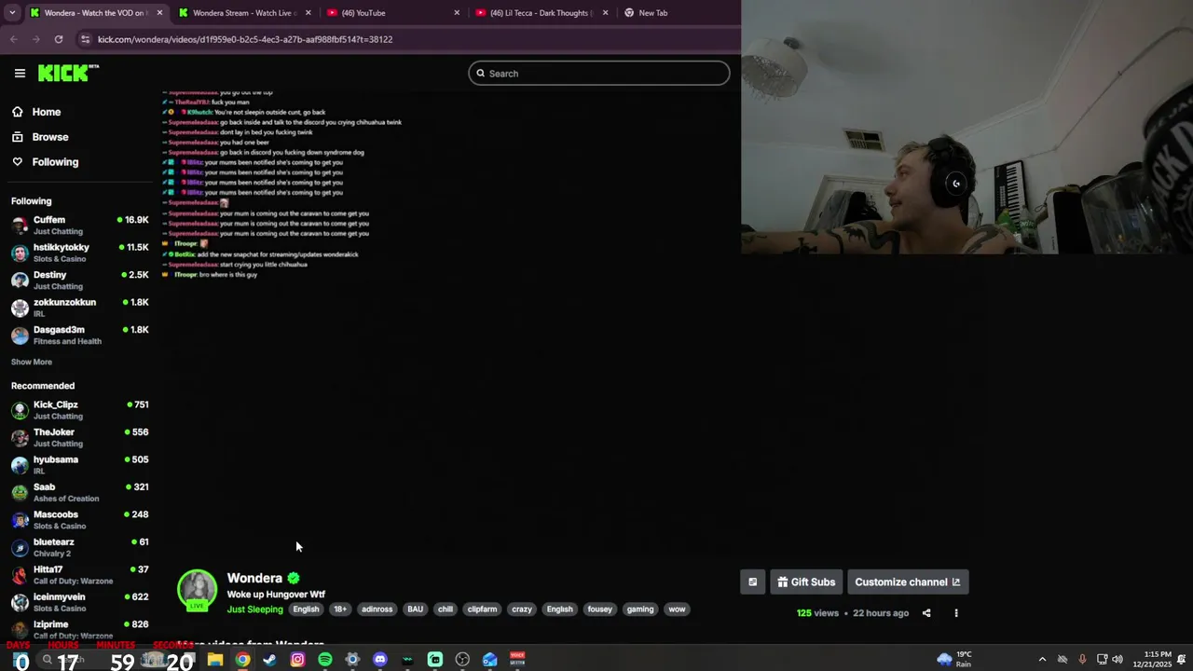The width and height of the screenshot is (1193, 671).
Task: Select the clipfarm tag
Action: point(482,609)
